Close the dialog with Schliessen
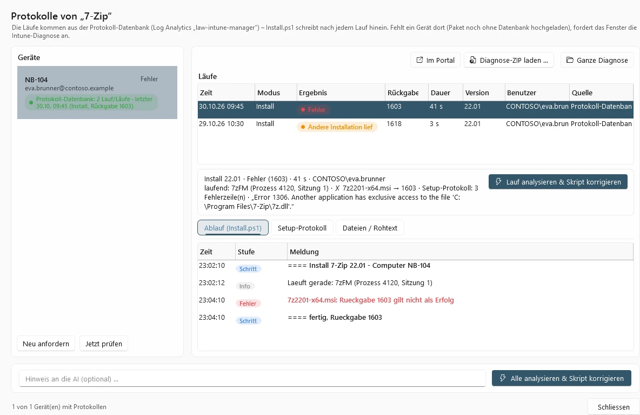This screenshot has width=640, height=415. 614,407
